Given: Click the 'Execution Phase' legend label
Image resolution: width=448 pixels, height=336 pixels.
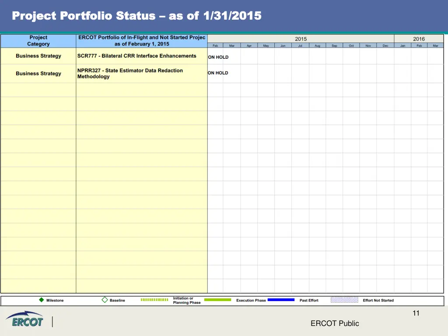Looking at the screenshot, I should [251, 300].
